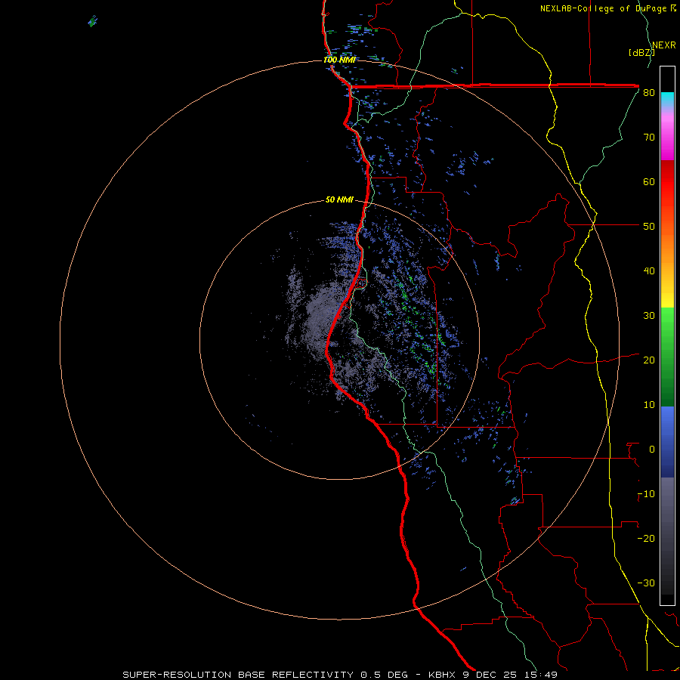Click the [dBZ] unit label
Viewport: 680px width, 680px height.
pos(641,52)
